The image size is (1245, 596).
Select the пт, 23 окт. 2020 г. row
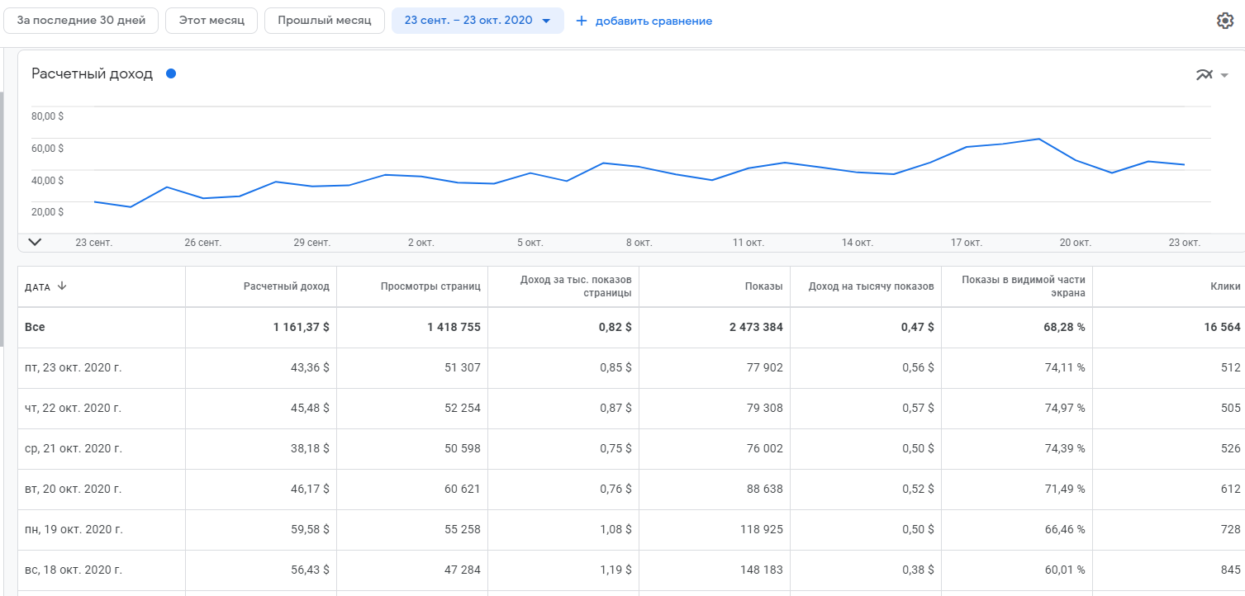pos(74,368)
